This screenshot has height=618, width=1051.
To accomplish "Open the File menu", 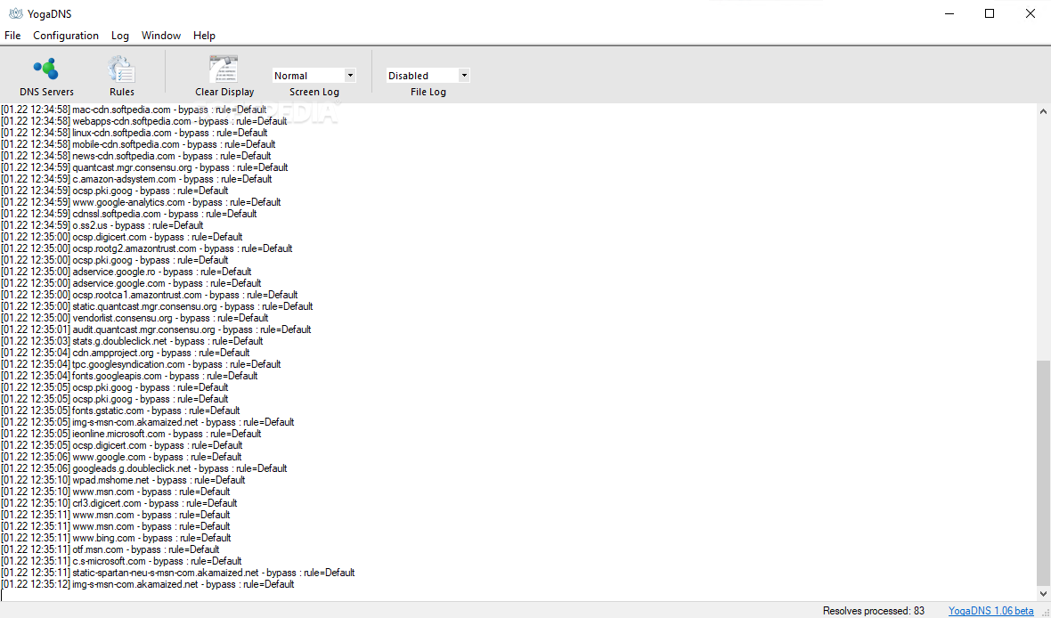I will coord(12,36).
